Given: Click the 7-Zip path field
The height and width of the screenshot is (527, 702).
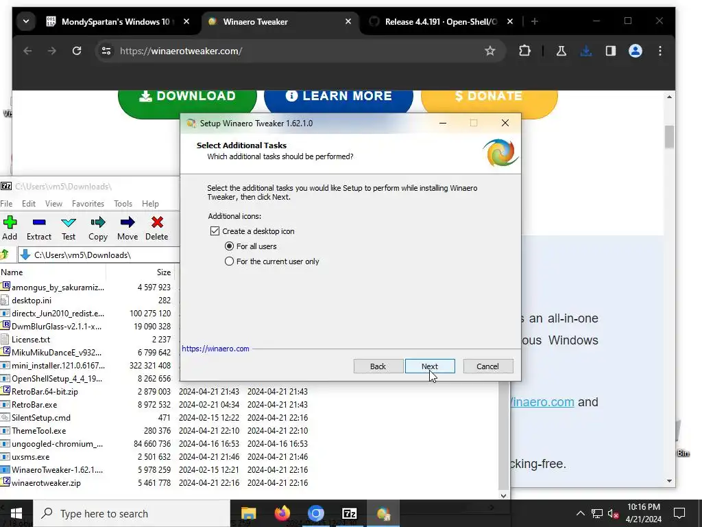Looking at the screenshot, I should [99, 255].
